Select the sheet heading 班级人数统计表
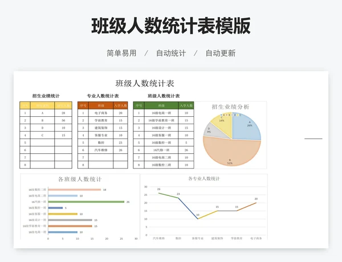Image resolution: width=342 pixels, height=262 pixels. tap(145, 83)
